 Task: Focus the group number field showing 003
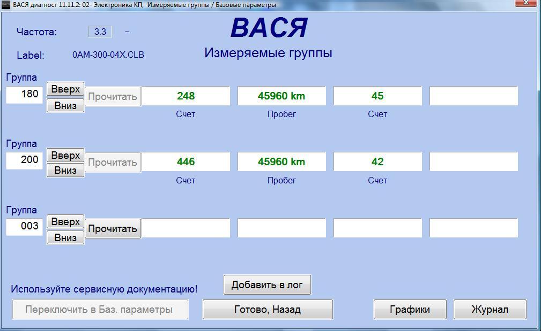pyautogui.click(x=24, y=227)
